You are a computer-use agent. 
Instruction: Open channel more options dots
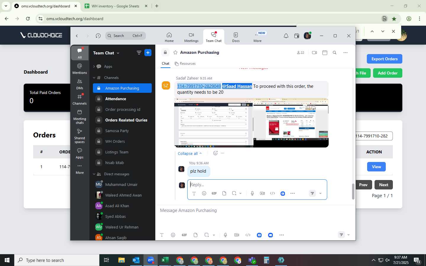point(345,53)
